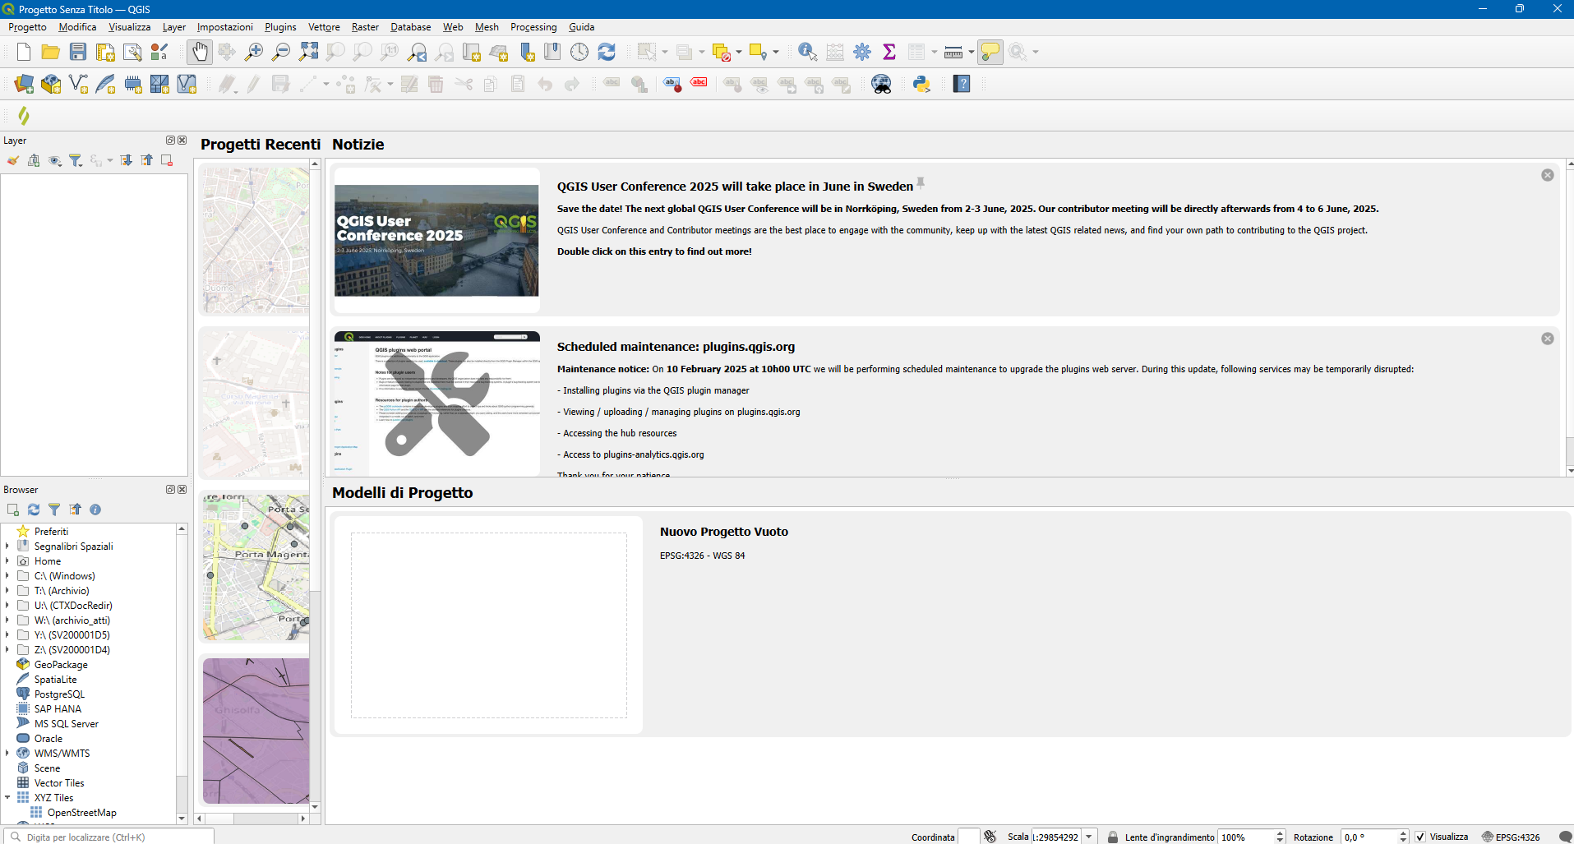Open the Python Console icon
Screen dimensions: 1574x844
coord(921,84)
